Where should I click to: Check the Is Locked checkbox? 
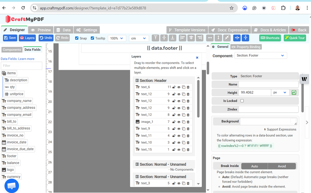(242, 101)
